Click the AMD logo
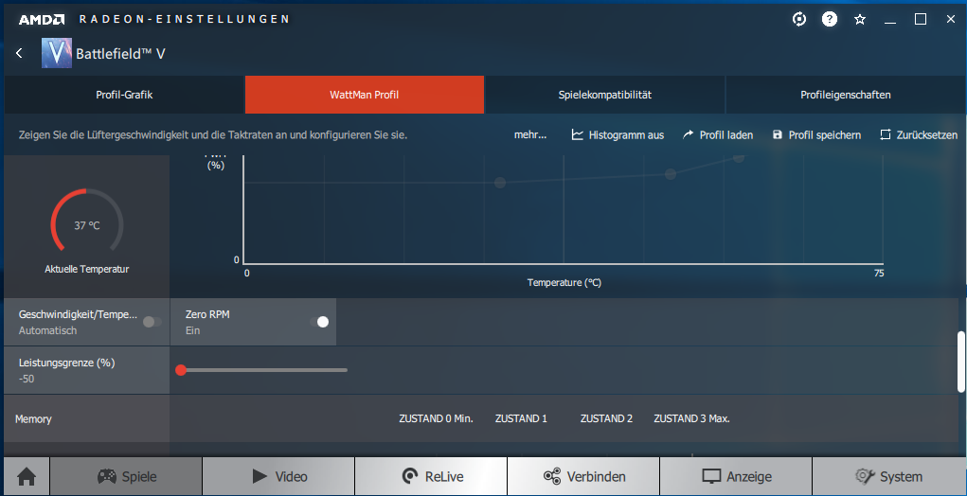Viewport: 967px width, 496px height. pyautogui.click(x=42, y=20)
